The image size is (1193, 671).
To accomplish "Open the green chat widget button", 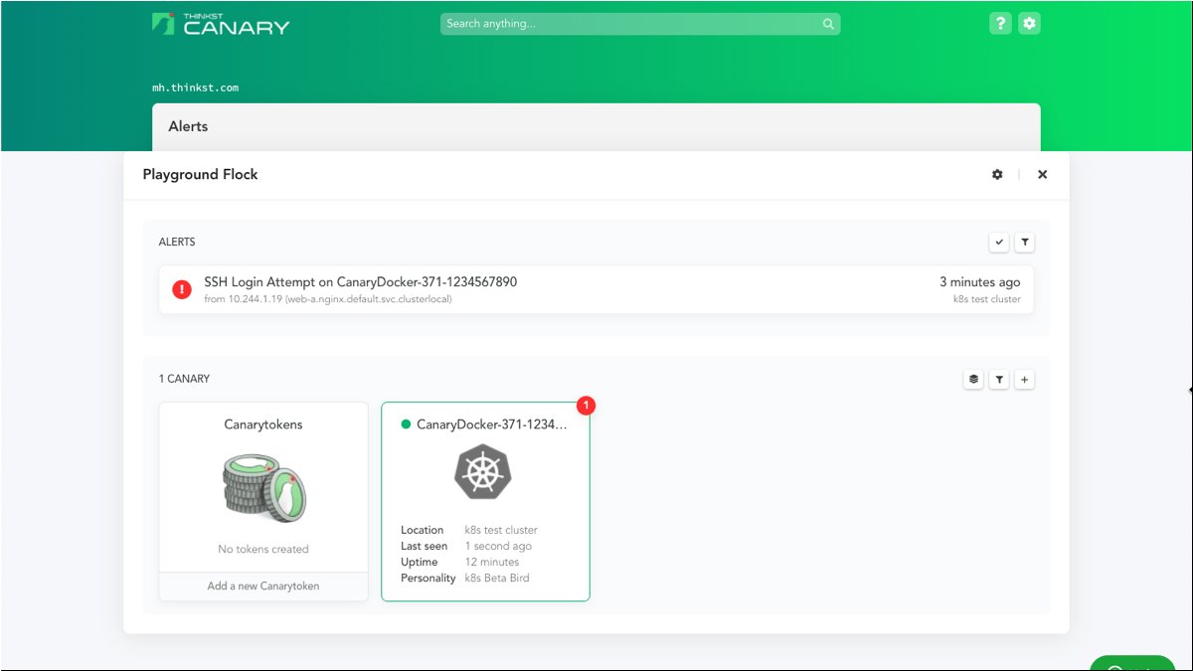I will coord(1132,664).
